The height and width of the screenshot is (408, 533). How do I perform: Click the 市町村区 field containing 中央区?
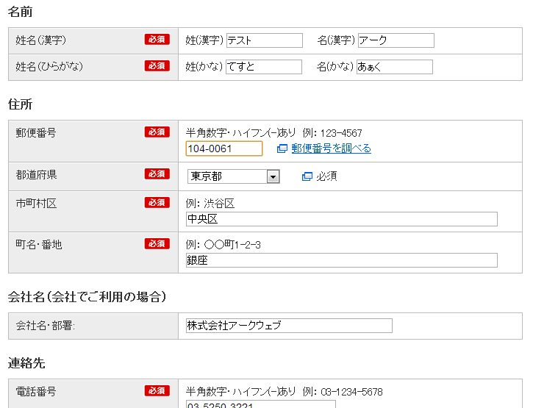pyautogui.click(x=341, y=219)
